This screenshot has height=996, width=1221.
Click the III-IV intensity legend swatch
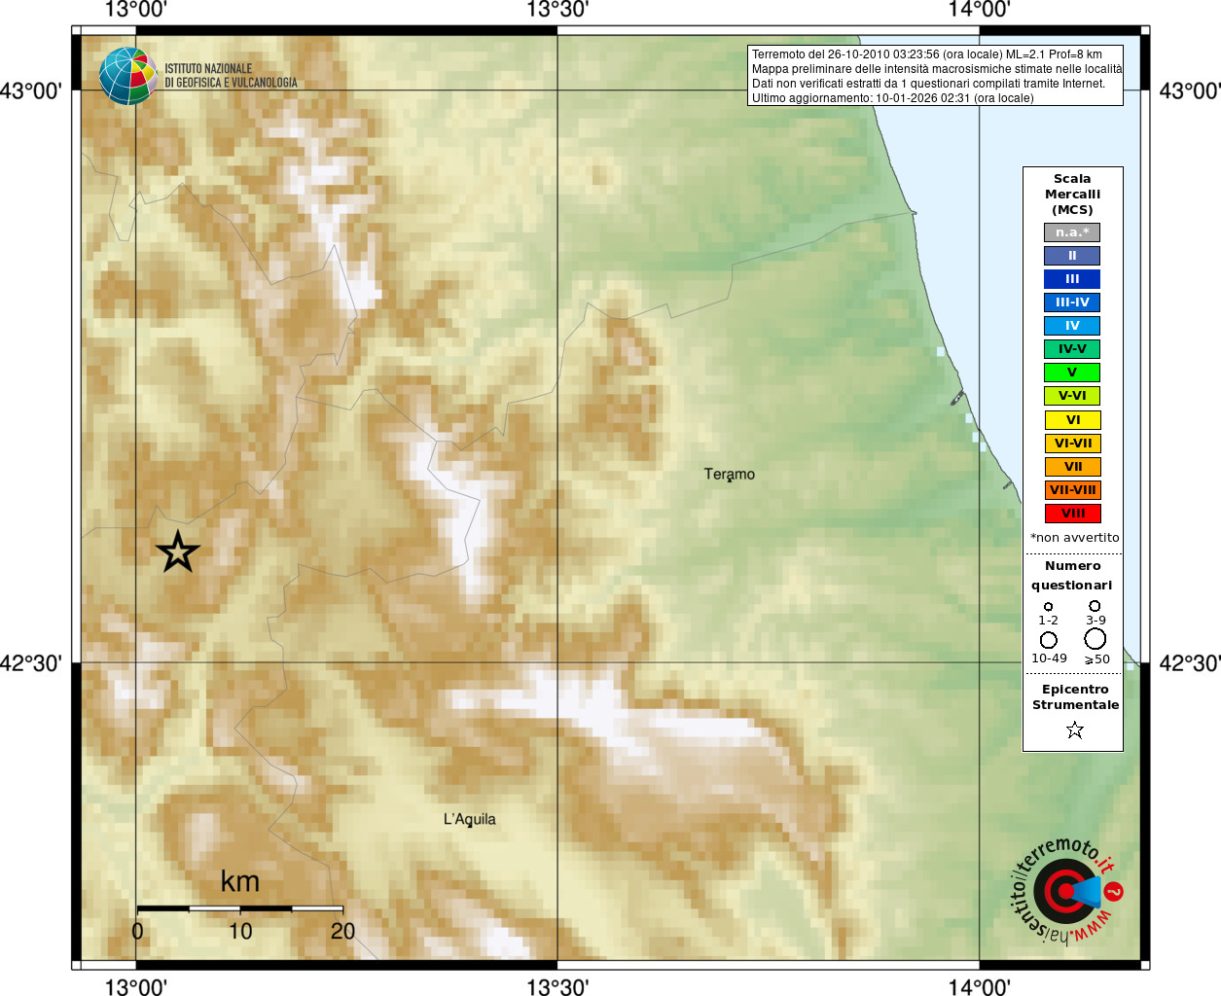click(1072, 302)
